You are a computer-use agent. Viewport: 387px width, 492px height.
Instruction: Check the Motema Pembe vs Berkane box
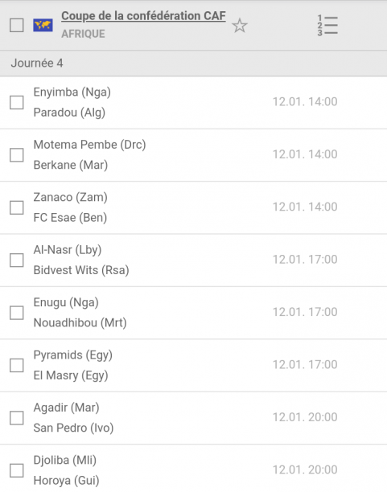[x=17, y=155]
